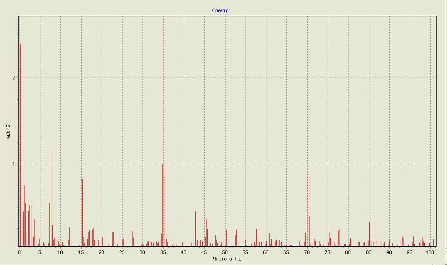This screenshot has height=265, width=447.
Task: Click the x-axis tick label "50"
Action: (225, 252)
